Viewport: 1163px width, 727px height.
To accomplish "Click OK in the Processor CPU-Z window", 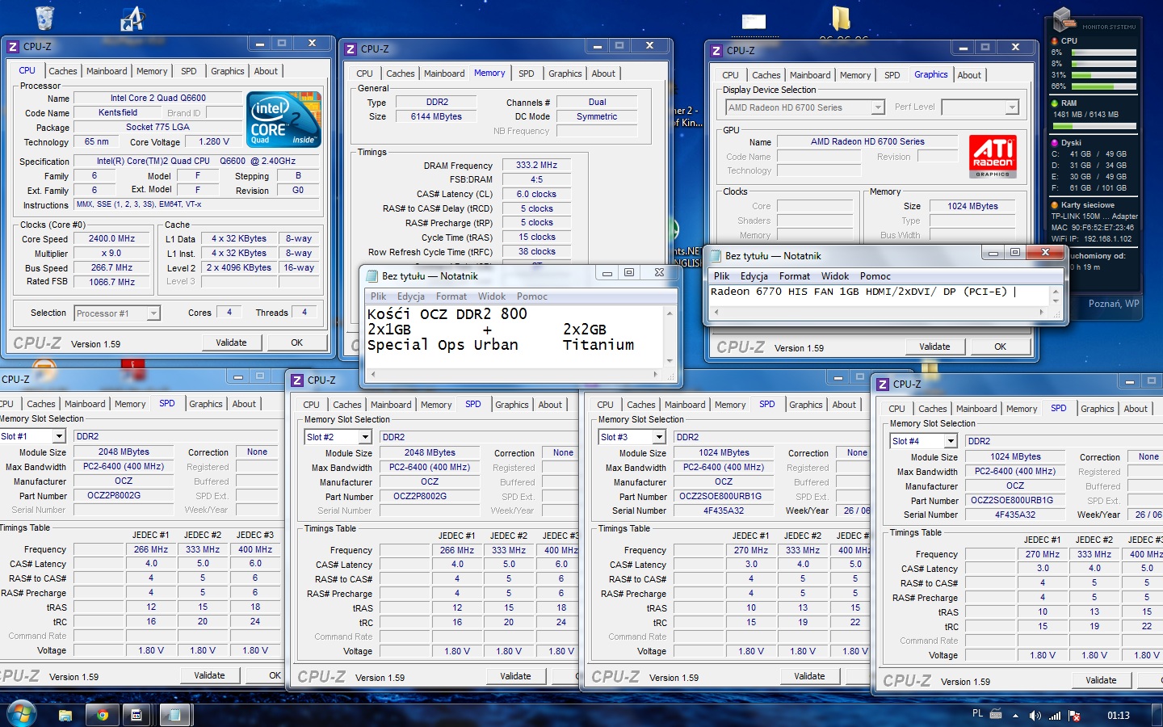I will tap(297, 342).
